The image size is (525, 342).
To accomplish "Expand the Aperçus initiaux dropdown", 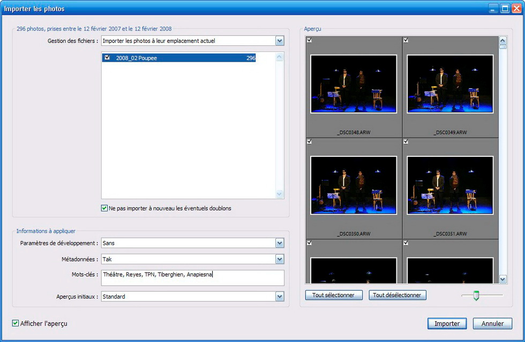I will 279,297.
